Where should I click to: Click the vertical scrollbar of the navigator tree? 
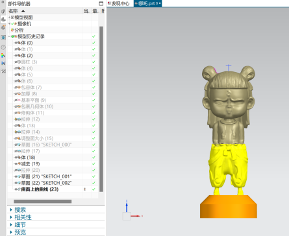coord(101,109)
